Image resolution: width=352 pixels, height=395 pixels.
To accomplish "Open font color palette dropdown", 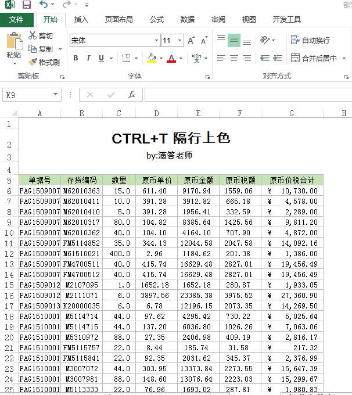I will point(181,59).
